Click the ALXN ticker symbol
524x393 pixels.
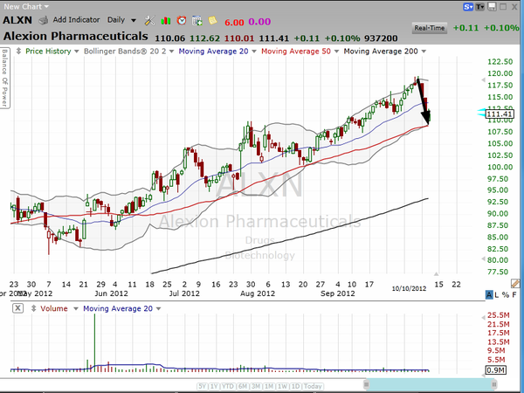[17, 20]
